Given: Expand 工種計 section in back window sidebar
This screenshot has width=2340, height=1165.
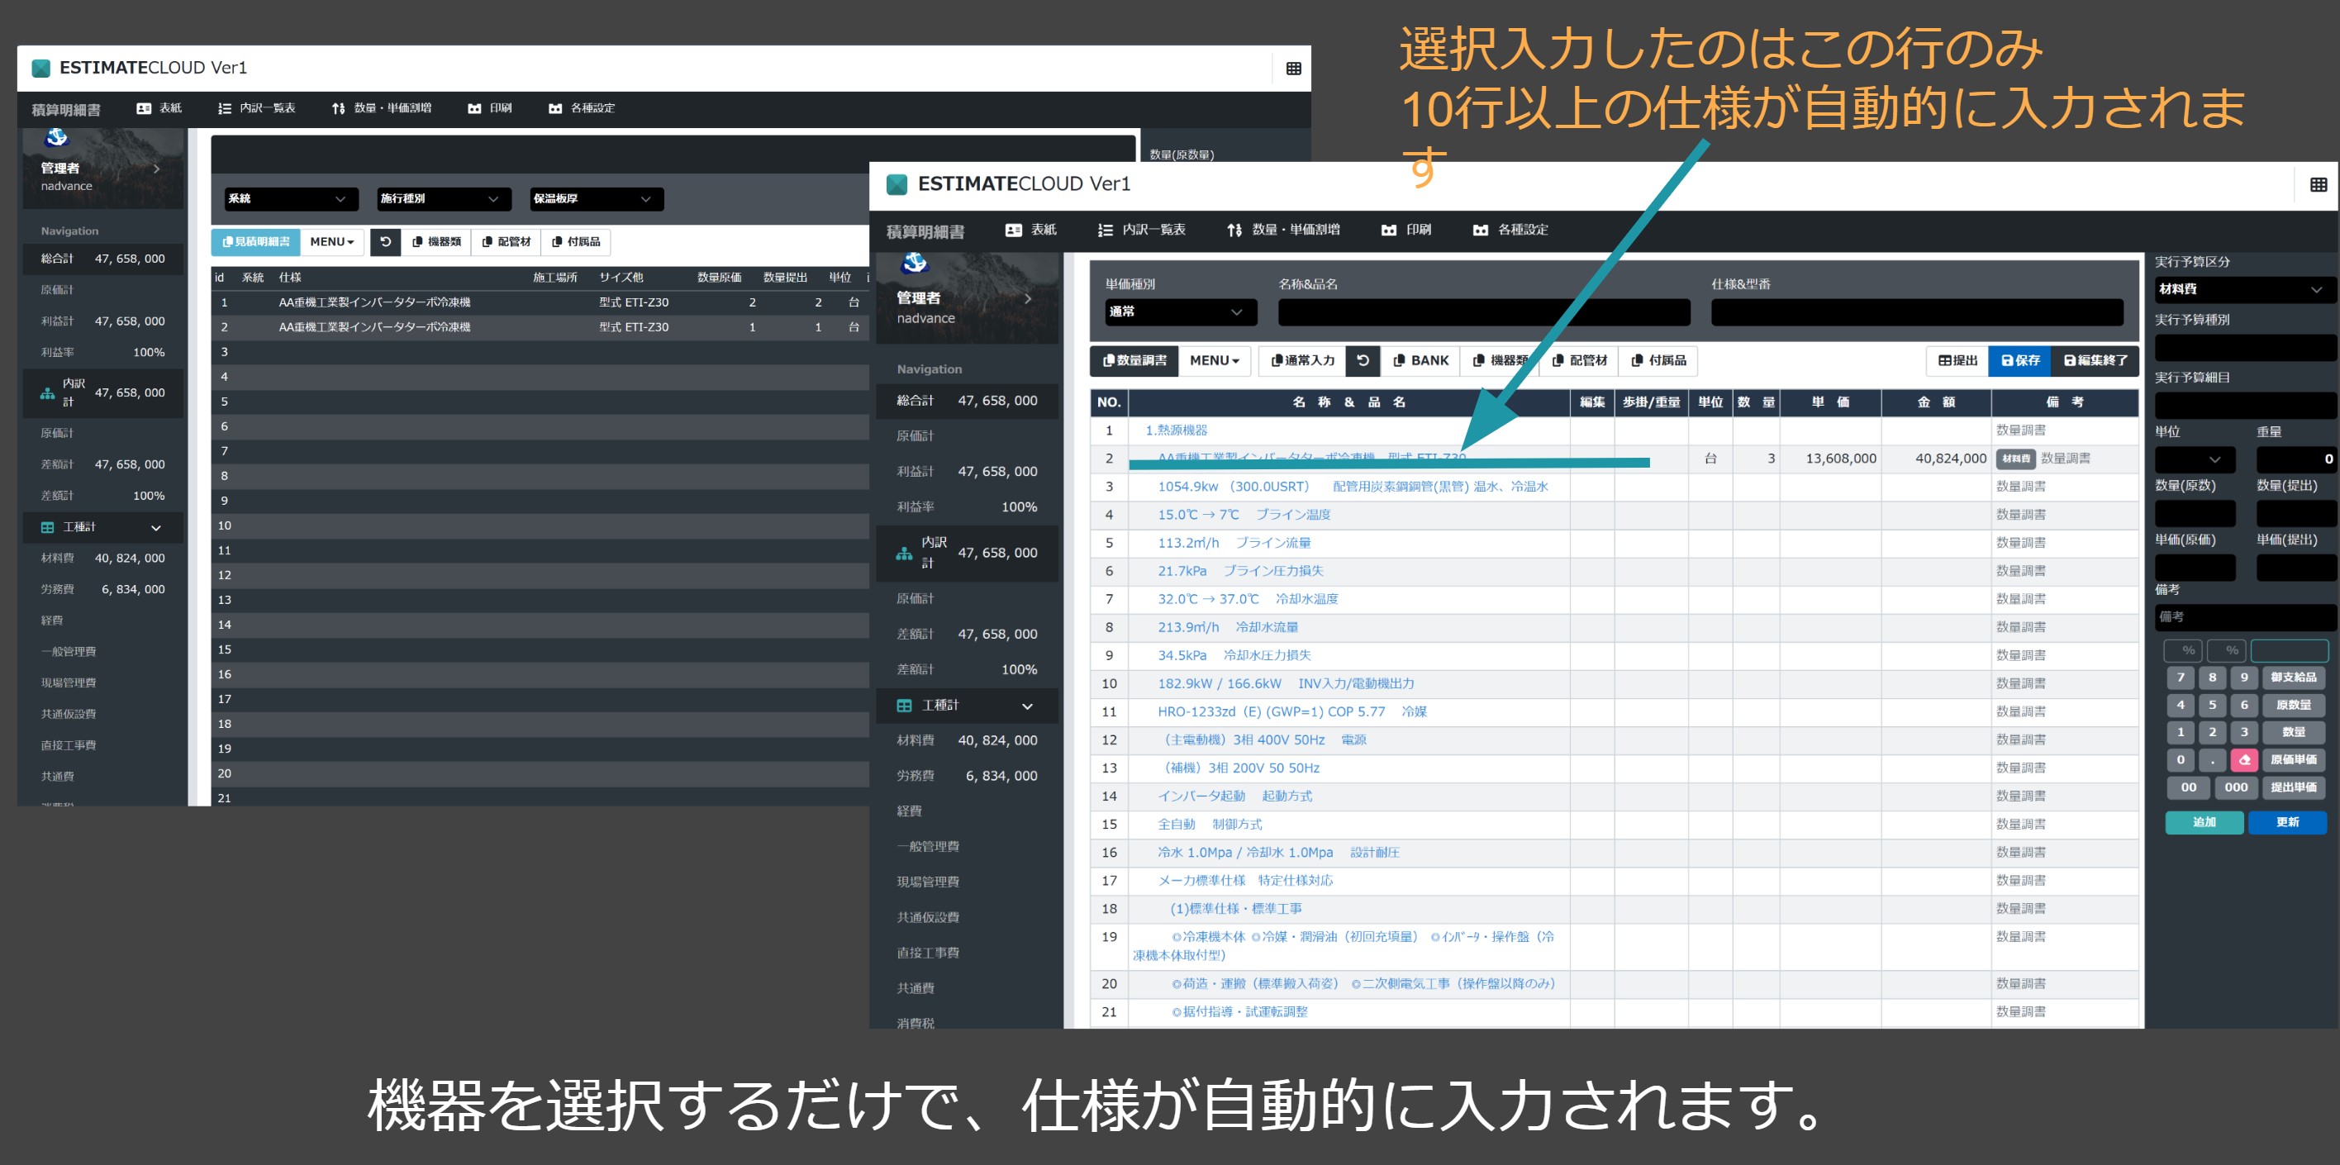Looking at the screenshot, I should tap(102, 528).
